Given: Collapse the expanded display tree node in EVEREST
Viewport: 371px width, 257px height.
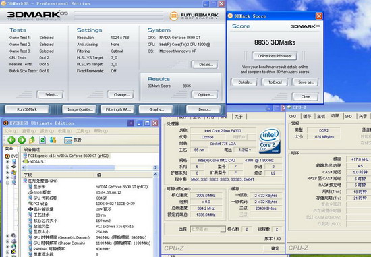Looking at the screenshot, I should pyautogui.click(x=7, y=183).
